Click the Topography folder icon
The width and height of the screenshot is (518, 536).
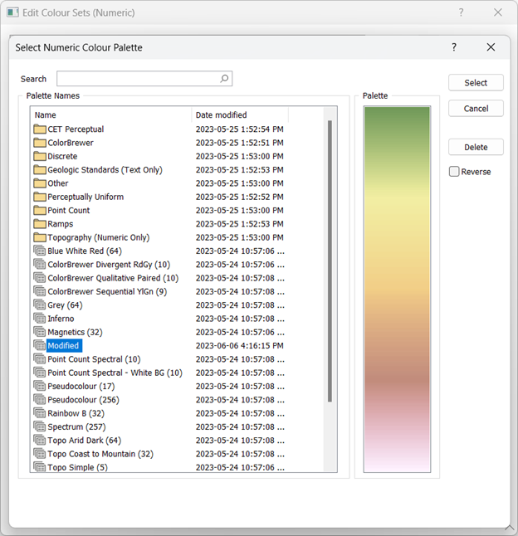(x=39, y=237)
